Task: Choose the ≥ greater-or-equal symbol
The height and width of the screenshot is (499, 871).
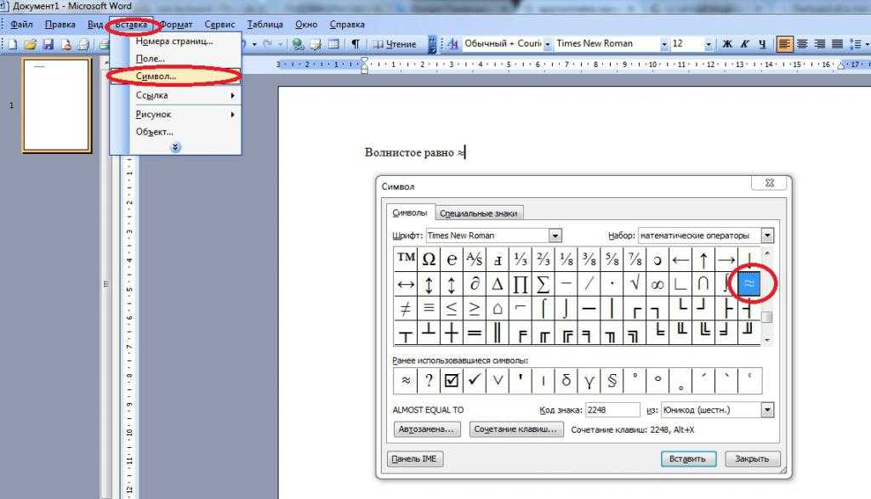Action: pos(475,308)
